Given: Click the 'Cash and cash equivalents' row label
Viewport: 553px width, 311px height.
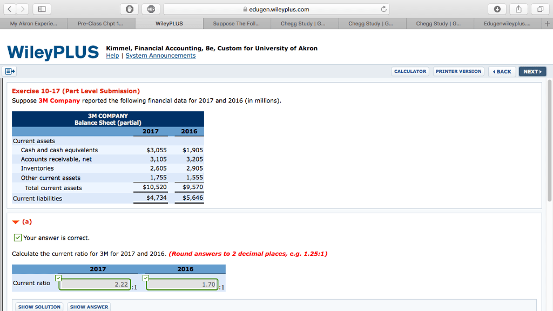Looking at the screenshot, I should 59,150.
